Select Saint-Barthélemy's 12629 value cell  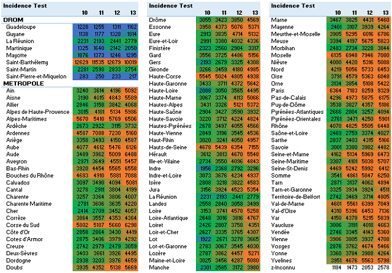(x=82, y=62)
